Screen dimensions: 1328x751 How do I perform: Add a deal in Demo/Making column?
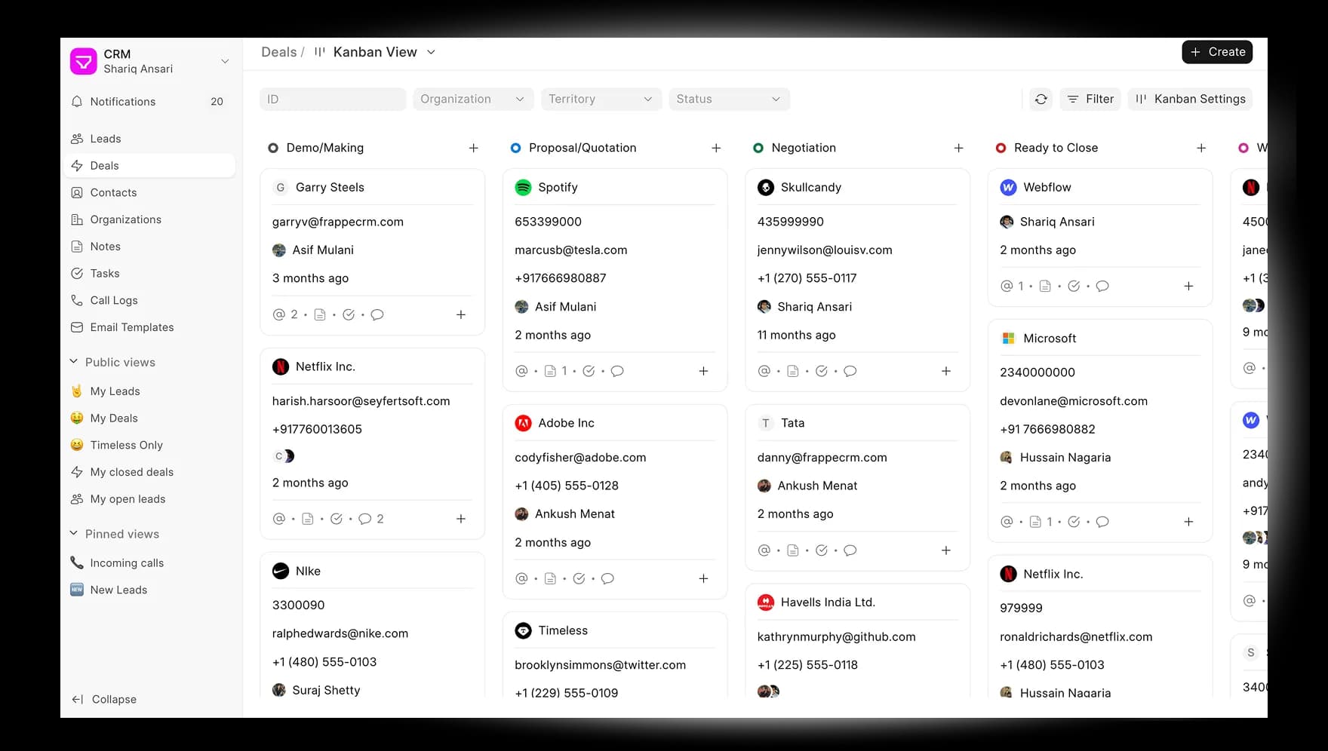coord(473,148)
